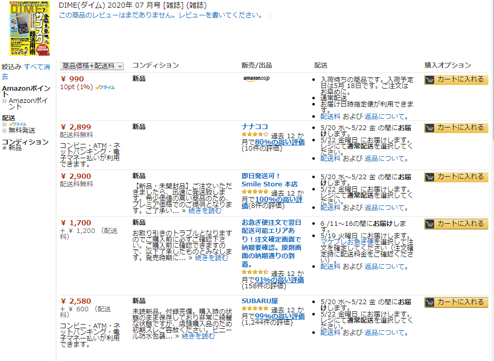Click the 購入オプション column header

pyautogui.click(x=448, y=66)
